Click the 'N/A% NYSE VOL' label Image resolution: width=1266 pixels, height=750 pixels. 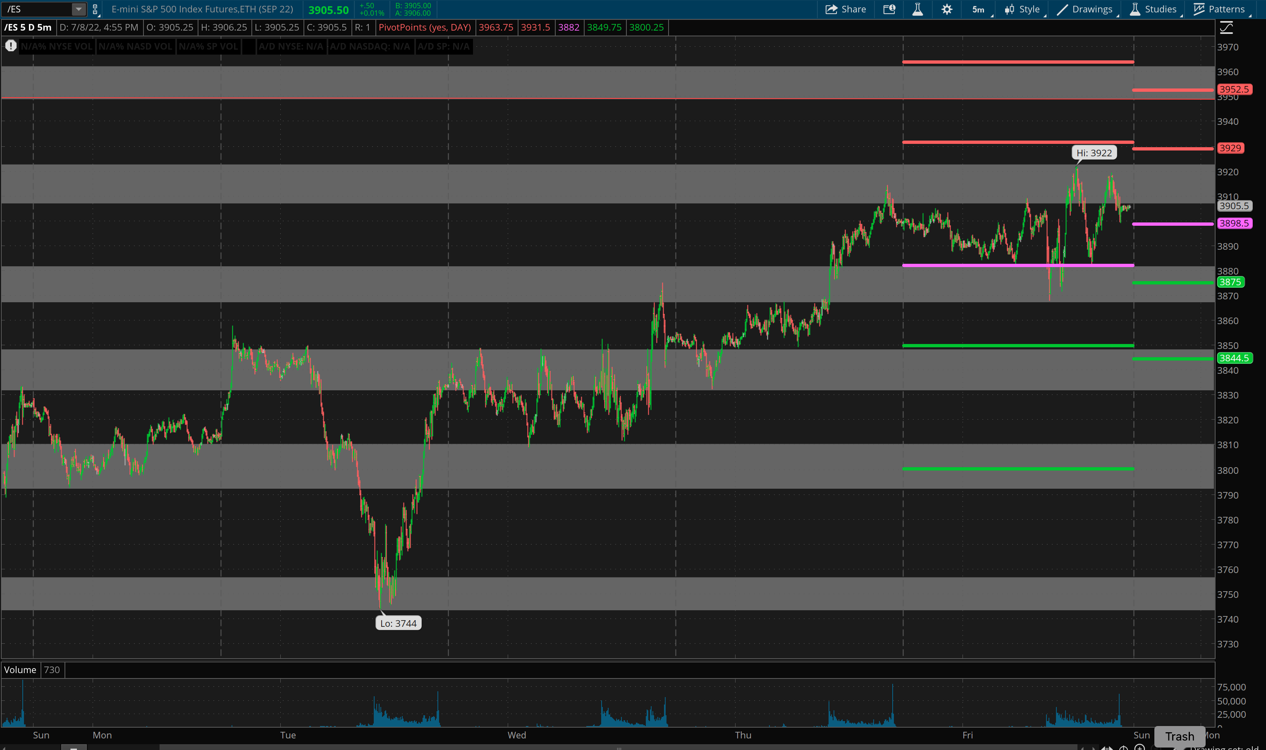coord(57,46)
